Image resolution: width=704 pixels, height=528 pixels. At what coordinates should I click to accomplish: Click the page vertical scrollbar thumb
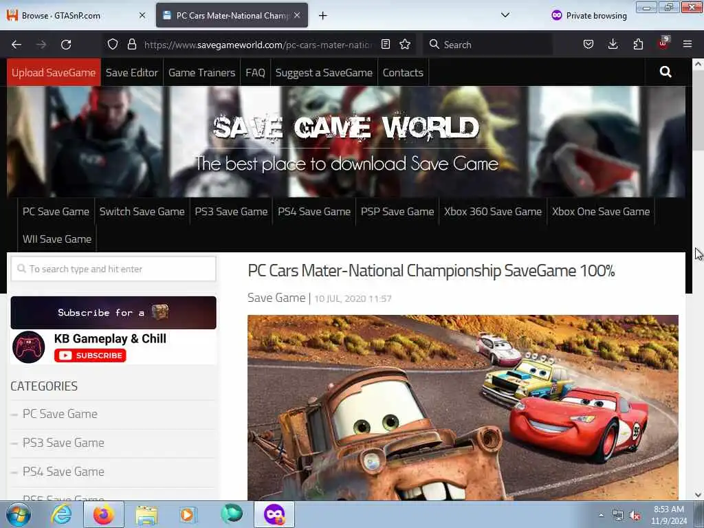tap(698, 111)
